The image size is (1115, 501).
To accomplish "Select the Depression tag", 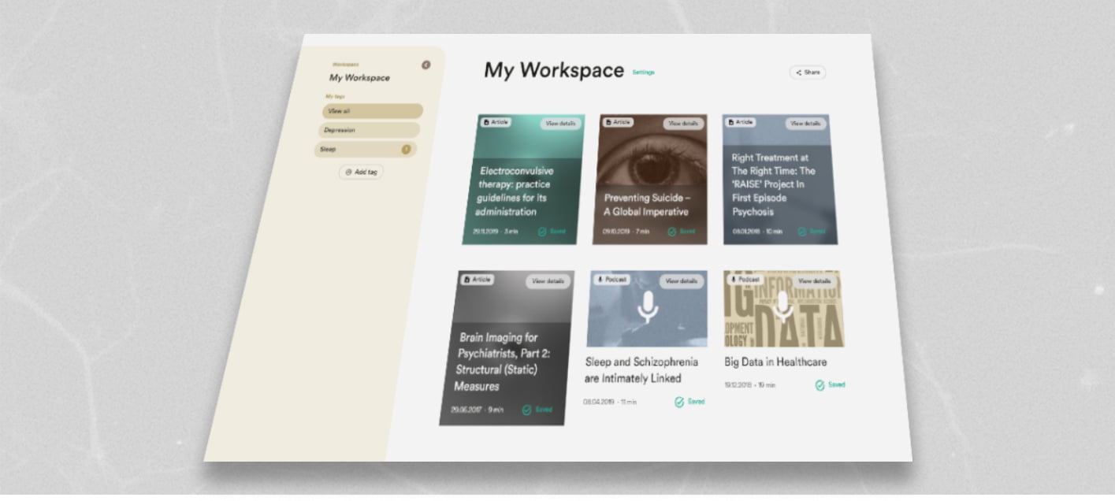I will tap(370, 130).
